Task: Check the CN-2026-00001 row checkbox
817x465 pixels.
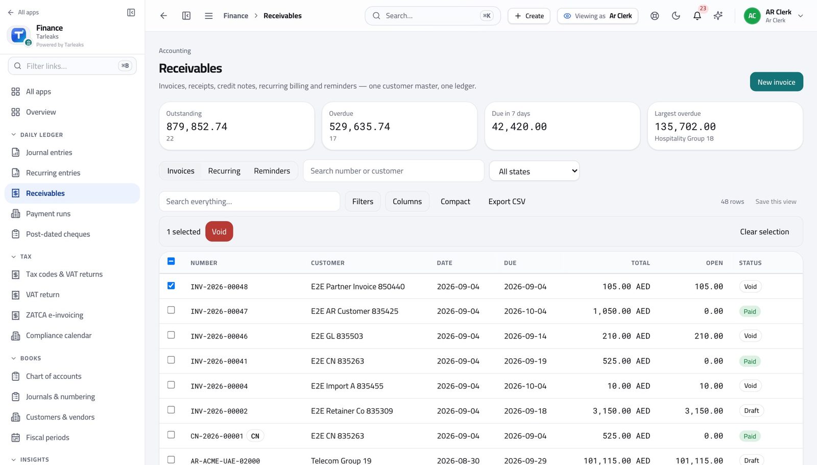Action: [x=171, y=435]
